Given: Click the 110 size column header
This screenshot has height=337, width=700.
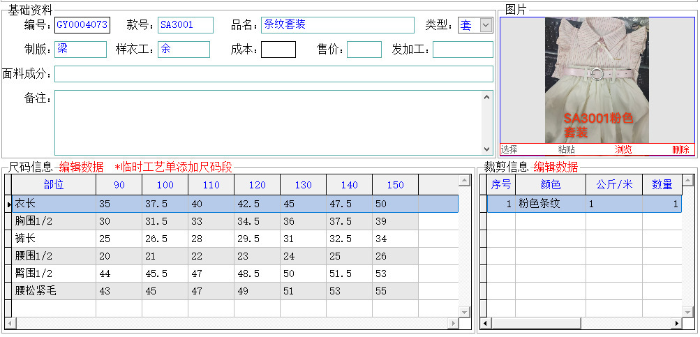Looking at the screenshot, I should [211, 185].
